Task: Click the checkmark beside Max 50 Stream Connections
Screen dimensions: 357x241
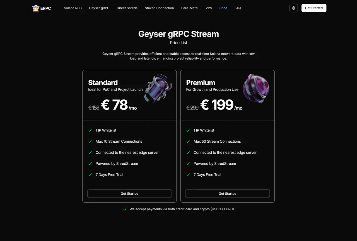Action: (x=188, y=141)
